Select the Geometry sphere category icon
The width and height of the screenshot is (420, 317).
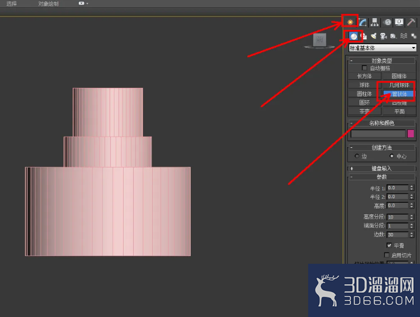pyautogui.click(x=353, y=36)
